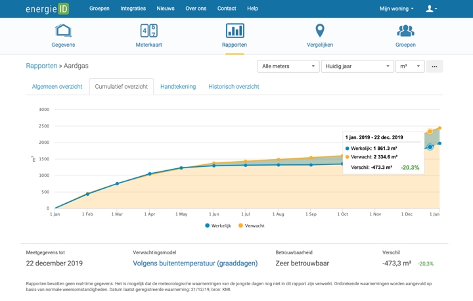Switch to the Algemeen overzicht tab

[x=57, y=87]
